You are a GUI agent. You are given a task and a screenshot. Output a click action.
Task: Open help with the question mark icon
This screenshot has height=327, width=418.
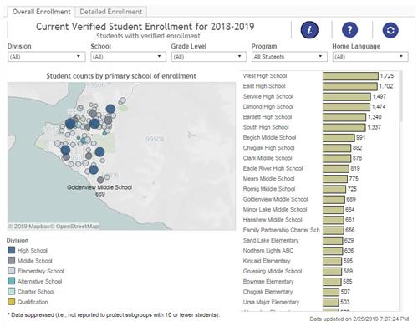349,29
